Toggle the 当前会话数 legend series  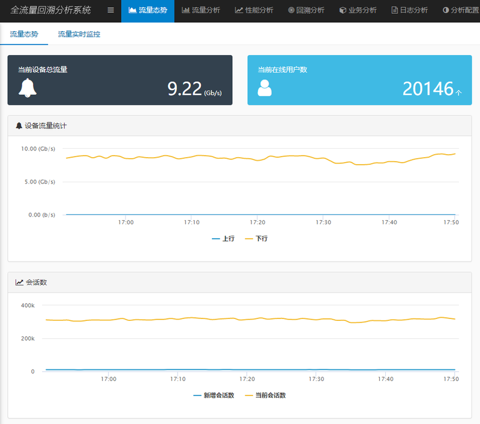coord(265,396)
